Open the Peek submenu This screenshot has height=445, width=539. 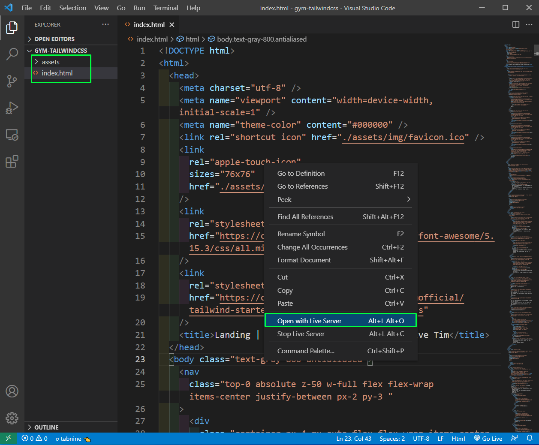tap(340, 199)
